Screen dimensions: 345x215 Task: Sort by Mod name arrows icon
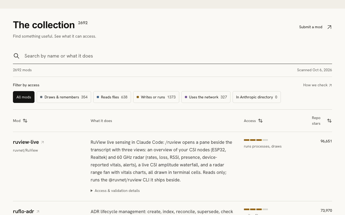25,121
